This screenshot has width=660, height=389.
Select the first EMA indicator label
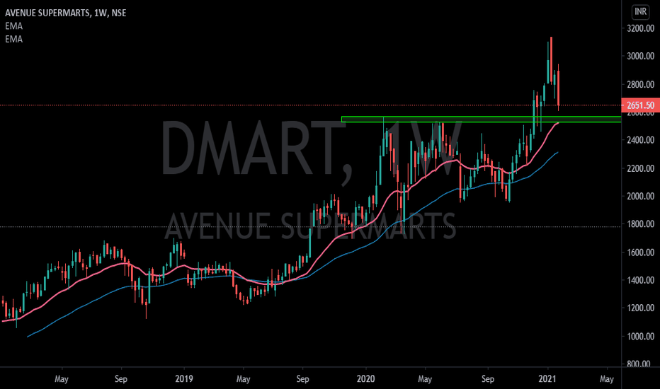tap(14, 26)
